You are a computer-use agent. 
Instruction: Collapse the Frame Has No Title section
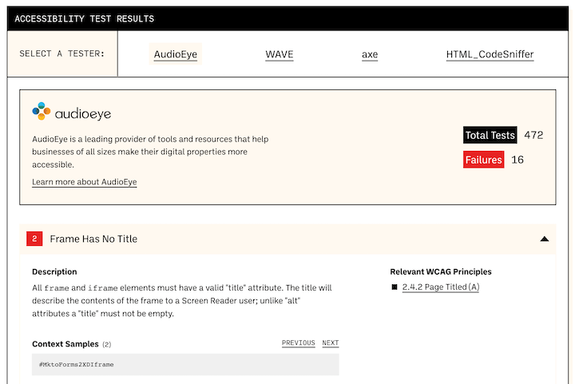click(x=544, y=239)
